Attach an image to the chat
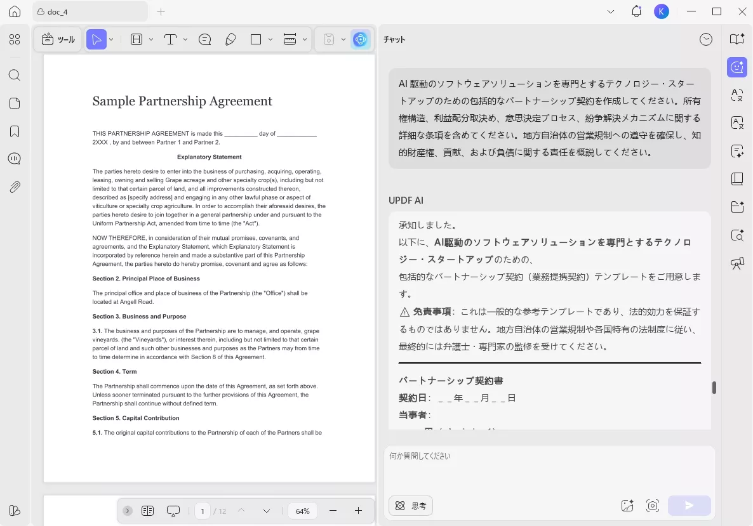This screenshot has width=753, height=526. point(627,506)
